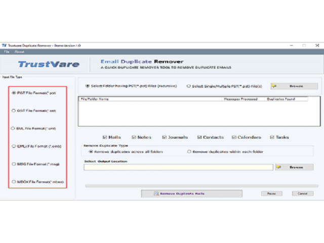324x243 pixels.
Task: Uncheck the Contacts checkbox
Action: 199,137
